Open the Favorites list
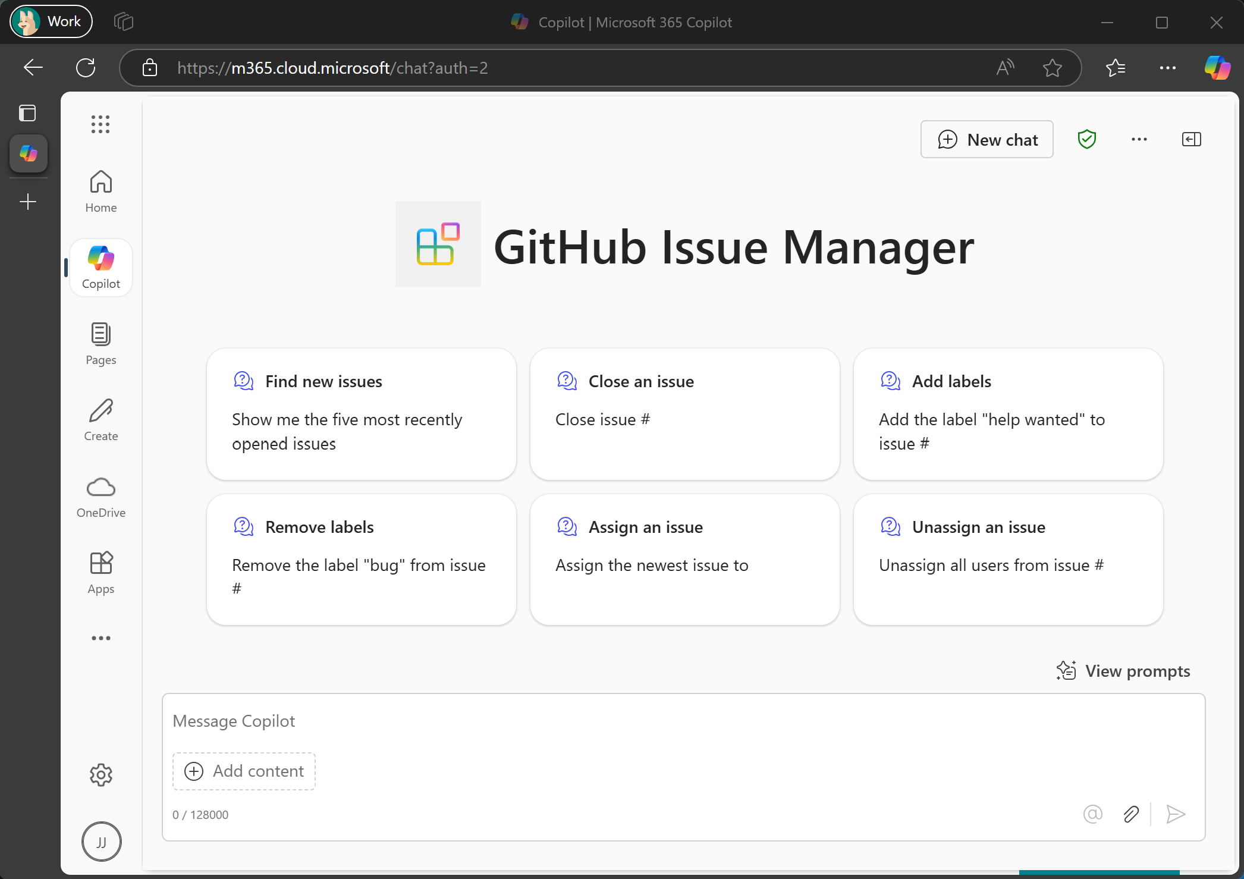The image size is (1244, 879). [x=1116, y=68]
